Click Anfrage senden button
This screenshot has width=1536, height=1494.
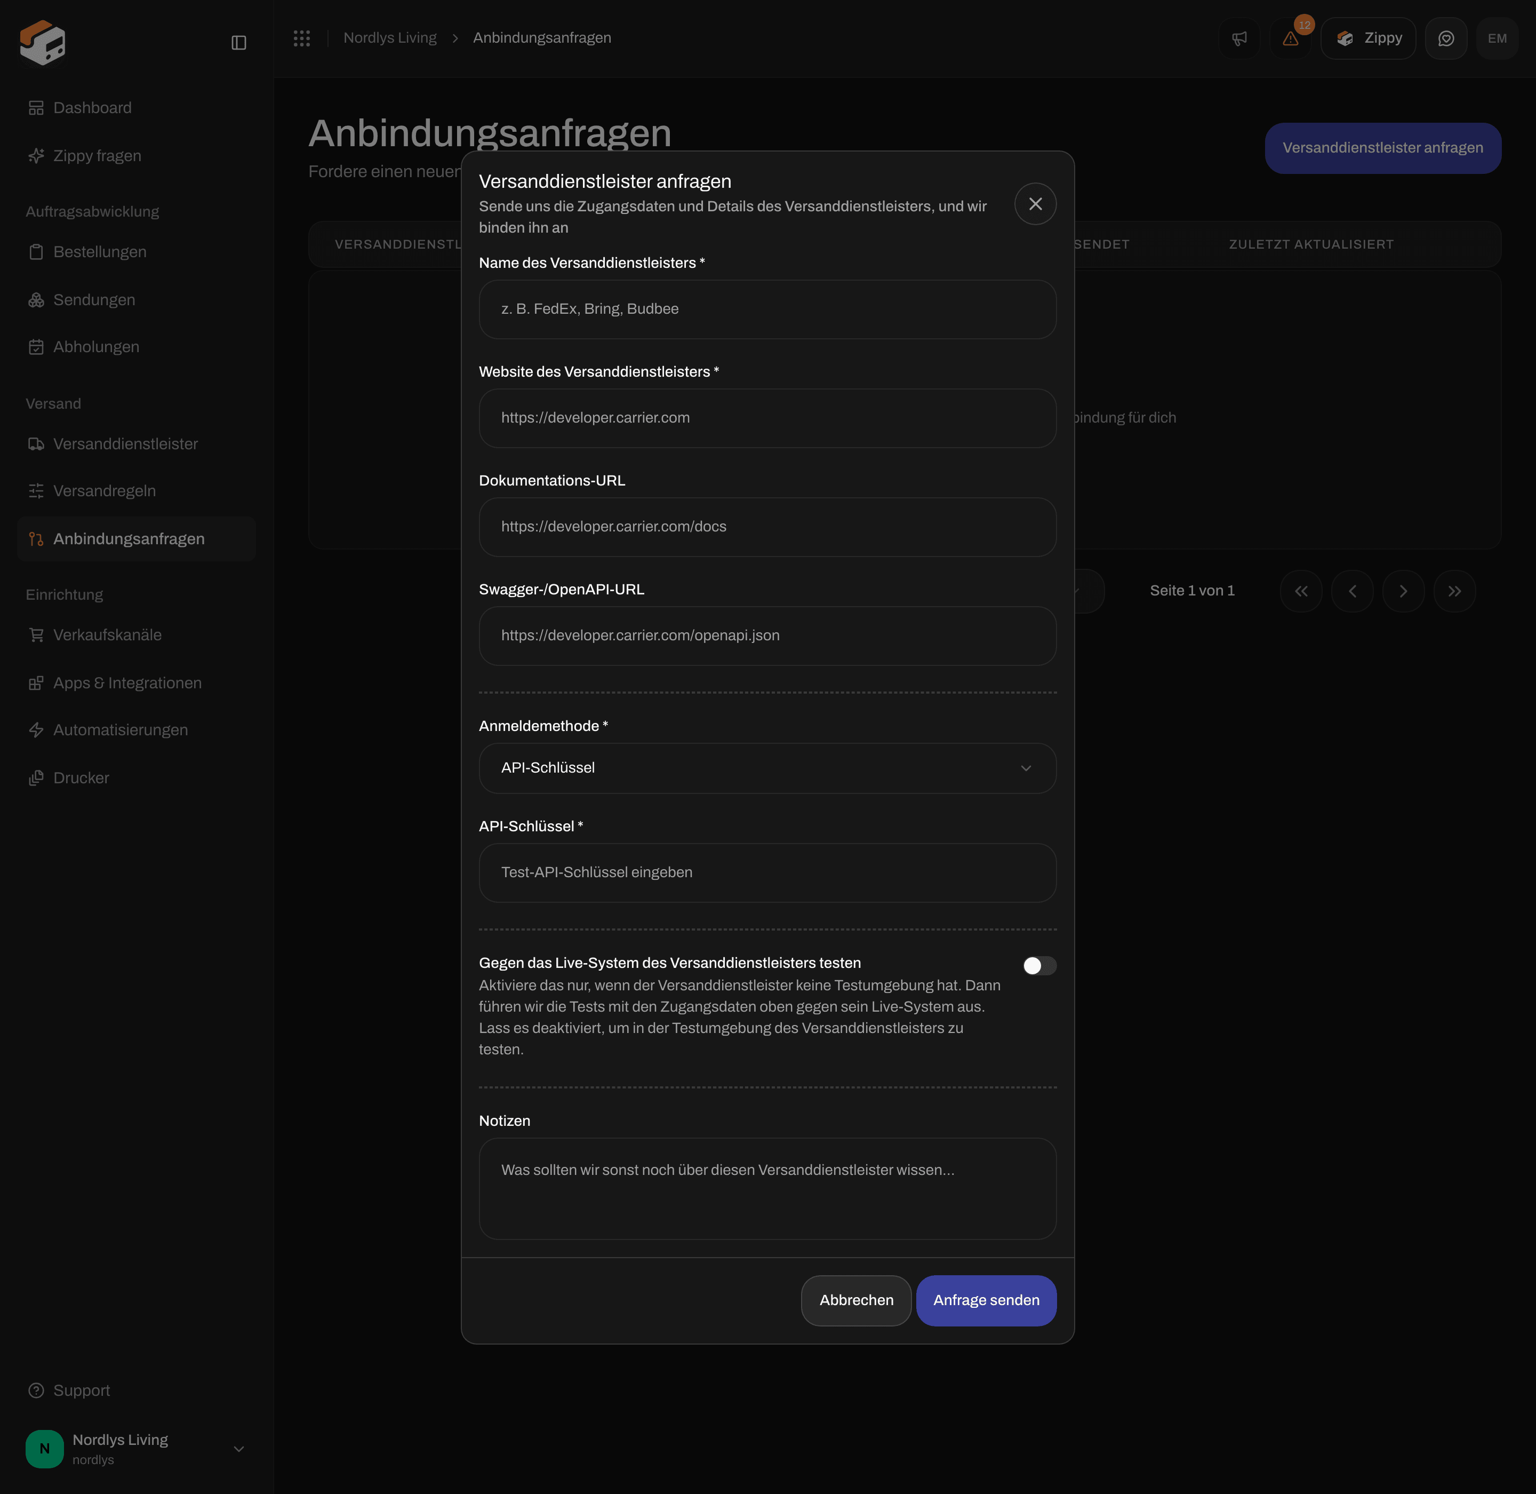(x=986, y=1300)
